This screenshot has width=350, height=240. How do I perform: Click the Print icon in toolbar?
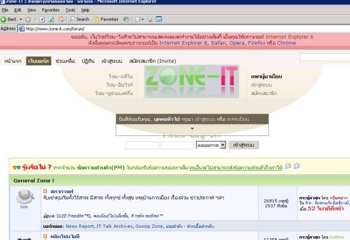pyautogui.click(x=150, y=19)
